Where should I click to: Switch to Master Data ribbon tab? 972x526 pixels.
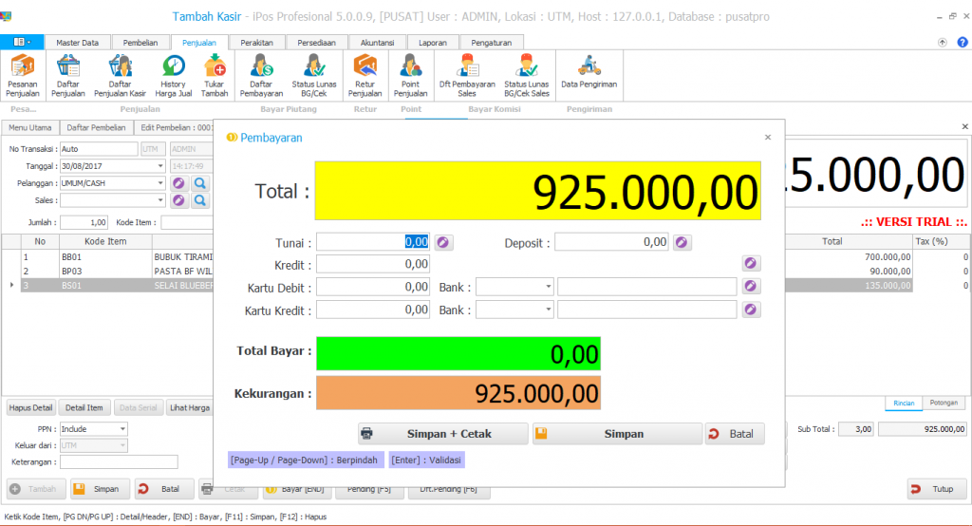coord(78,43)
